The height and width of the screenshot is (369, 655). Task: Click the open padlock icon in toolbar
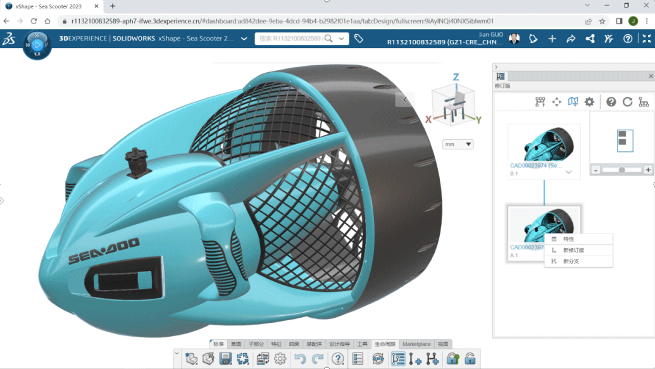pyautogui.click(x=470, y=359)
